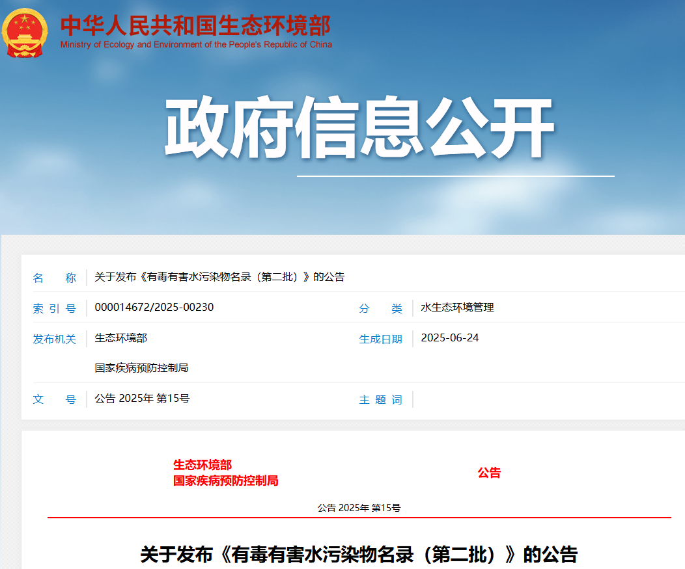Select the 分类 field label

[380, 308]
